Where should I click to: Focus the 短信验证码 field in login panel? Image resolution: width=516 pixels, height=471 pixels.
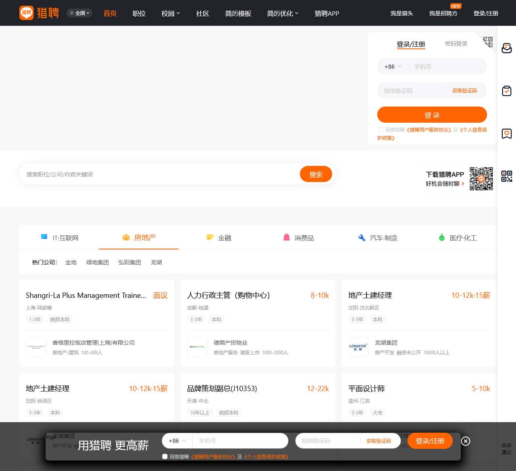[x=412, y=91]
